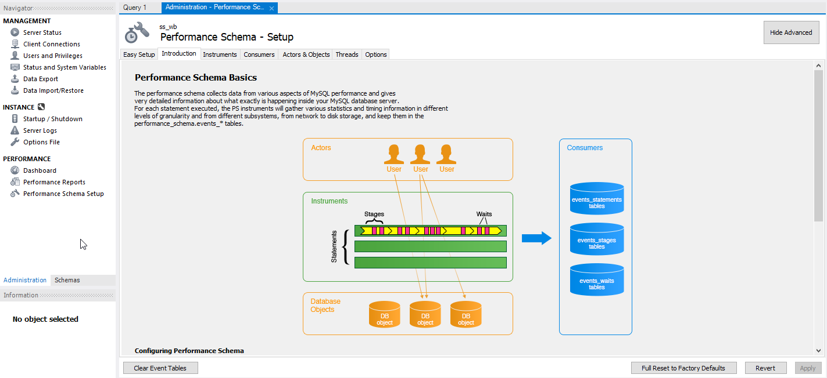Switch to the Easy Setup tab
The width and height of the screenshot is (827, 378).
tap(139, 54)
